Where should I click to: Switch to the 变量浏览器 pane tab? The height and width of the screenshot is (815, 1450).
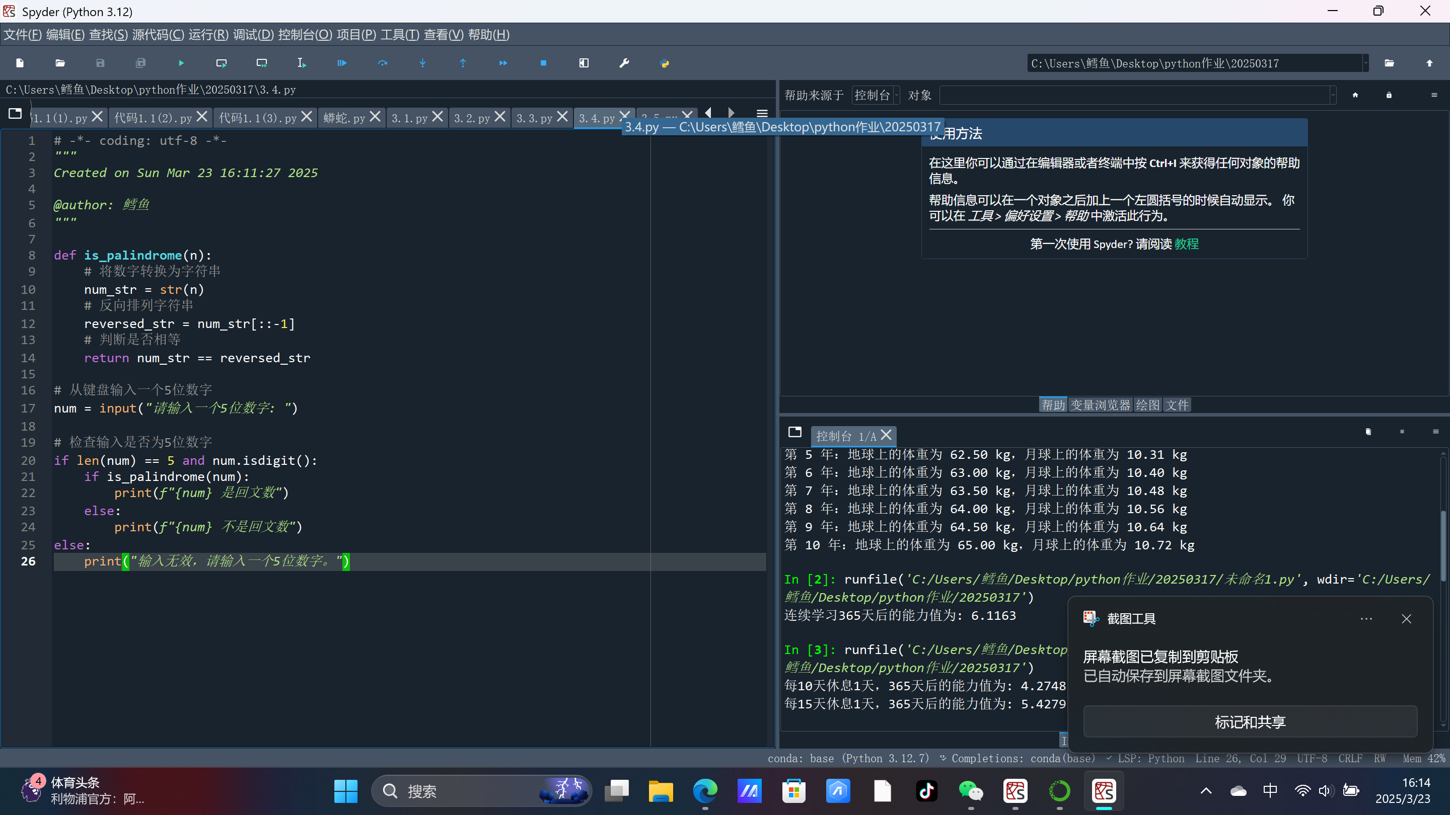pyautogui.click(x=1100, y=405)
